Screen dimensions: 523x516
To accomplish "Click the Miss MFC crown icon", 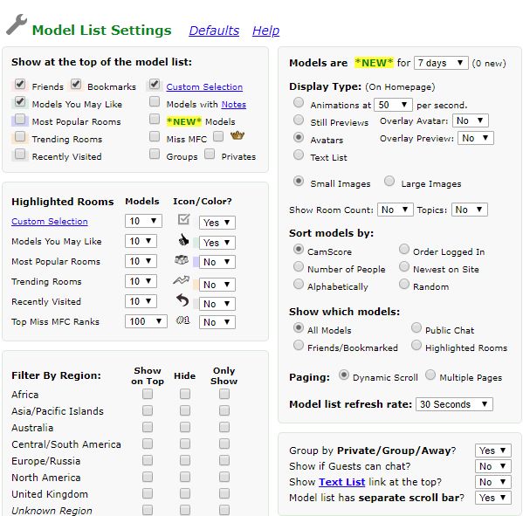I will pyautogui.click(x=237, y=135).
